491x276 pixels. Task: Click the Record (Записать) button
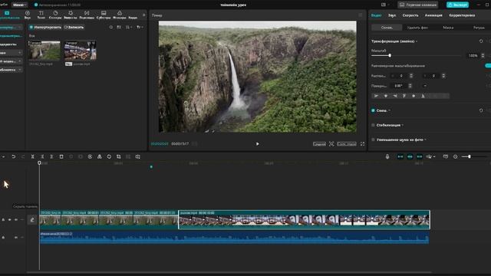coord(74,28)
